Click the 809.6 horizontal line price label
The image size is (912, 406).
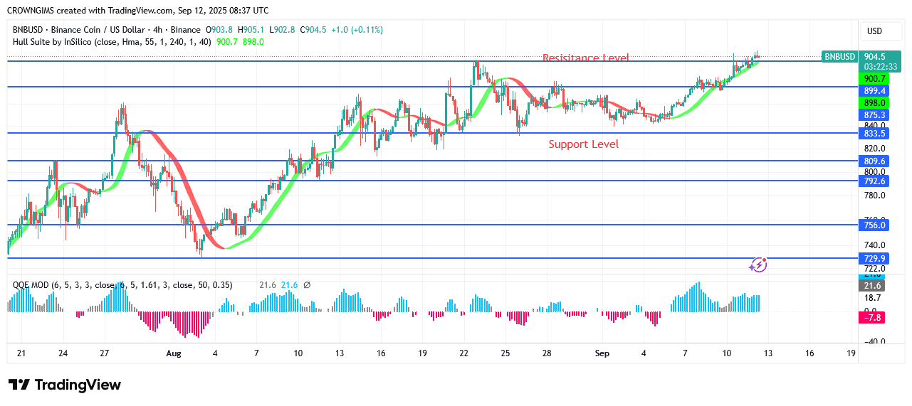point(874,161)
